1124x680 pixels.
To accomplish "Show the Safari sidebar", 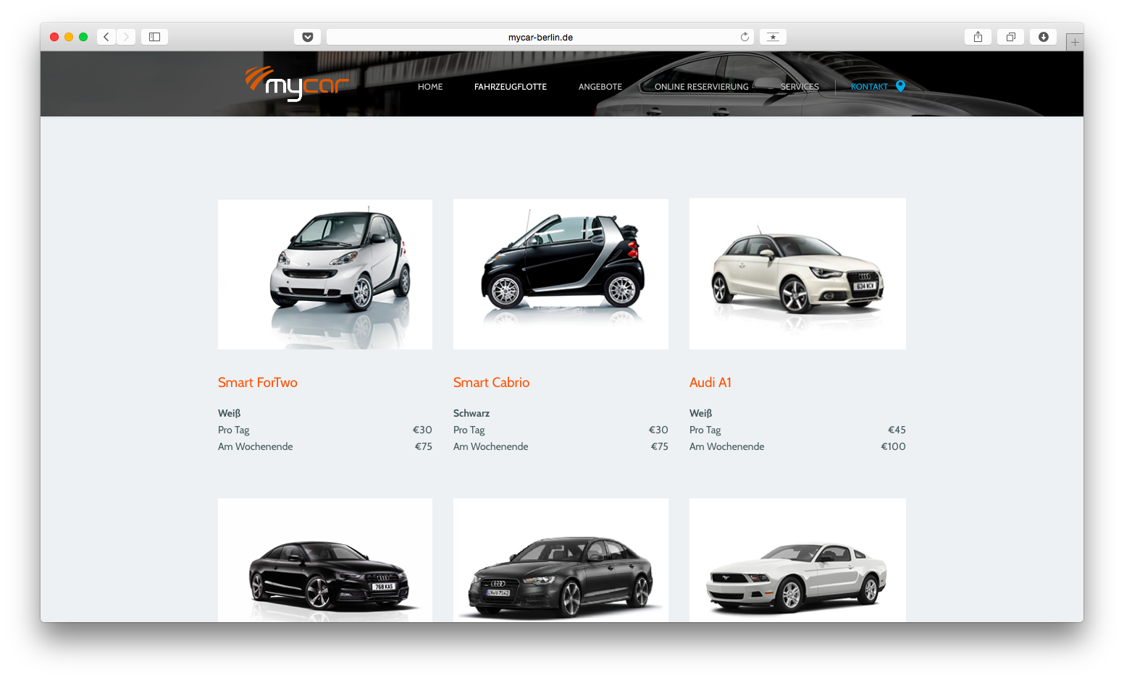I will coord(154,37).
